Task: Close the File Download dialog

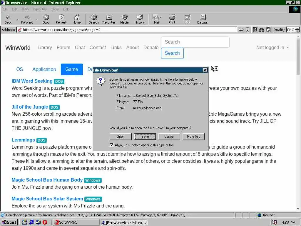Action: [205, 70]
